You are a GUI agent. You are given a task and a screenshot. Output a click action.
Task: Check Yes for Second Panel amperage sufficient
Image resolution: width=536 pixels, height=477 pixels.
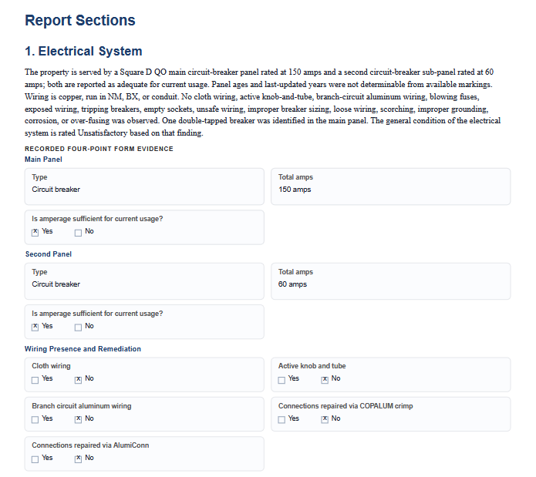pyautogui.click(x=35, y=327)
